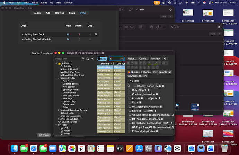Open the App Store from the Dock

point(139,148)
